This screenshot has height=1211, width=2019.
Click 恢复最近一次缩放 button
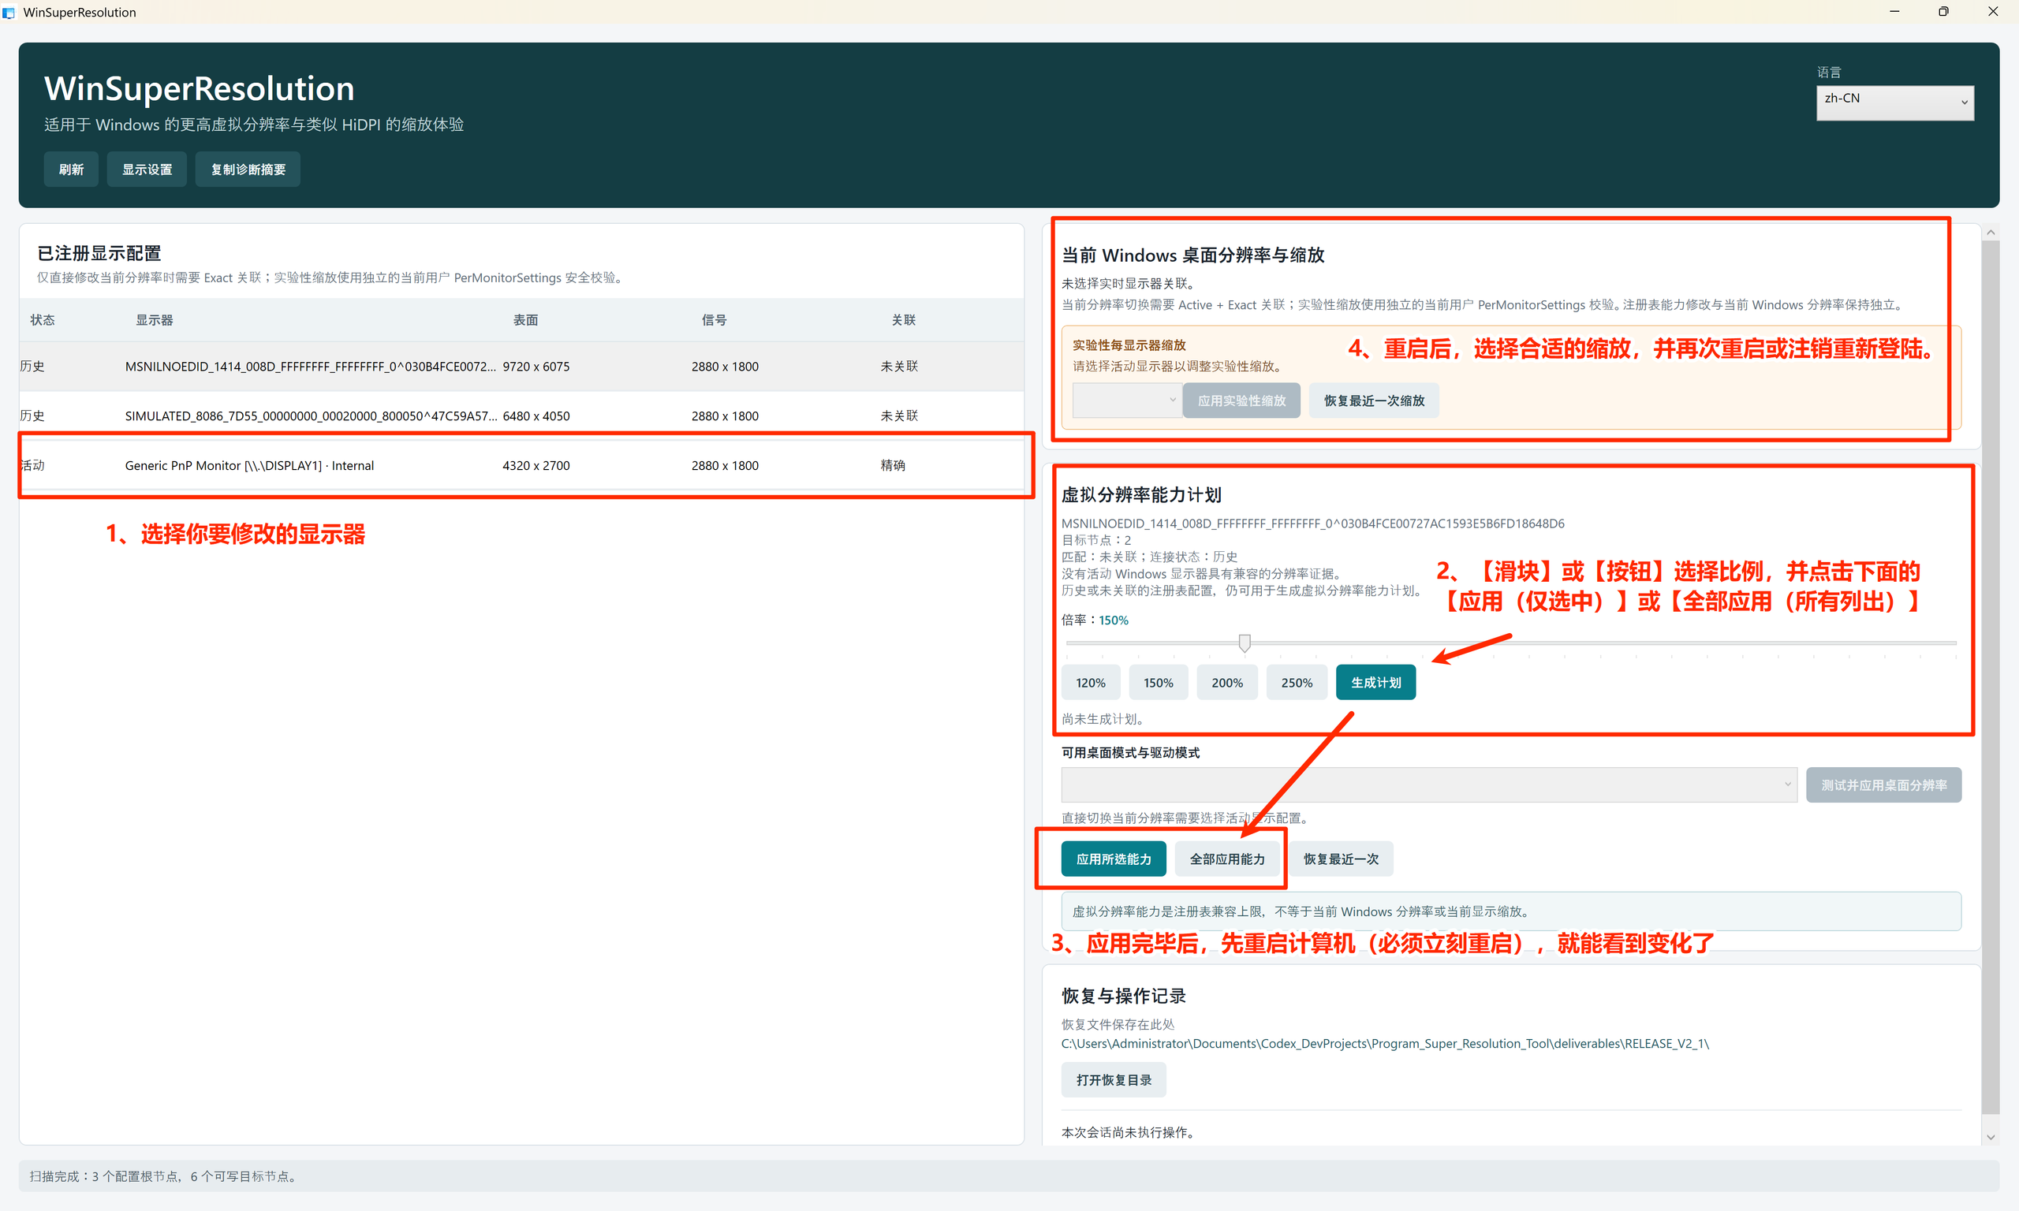pos(1374,400)
